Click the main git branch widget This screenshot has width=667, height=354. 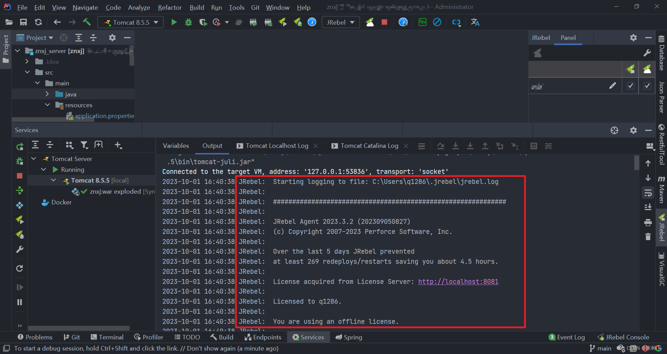600,348
